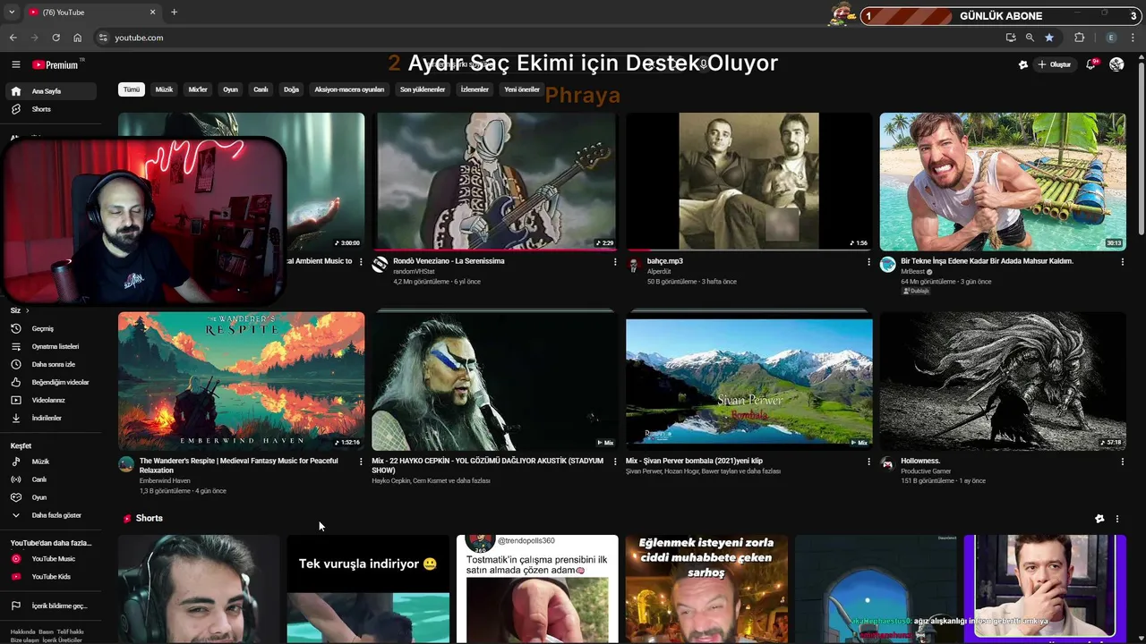Click the Oluştur create button
The image size is (1146, 644).
click(x=1054, y=64)
